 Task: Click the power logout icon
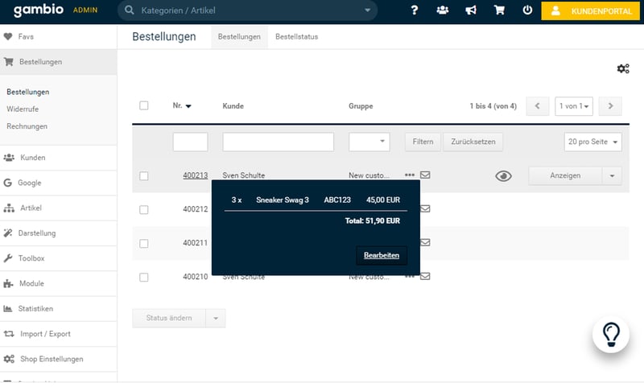pyautogui.click(x=527, y=10)
